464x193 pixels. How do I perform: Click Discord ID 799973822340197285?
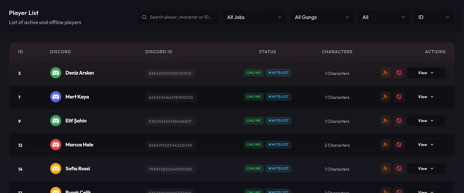[170, 169]
